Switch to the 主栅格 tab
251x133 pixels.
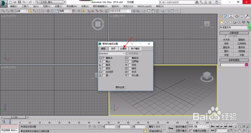coord(123,49)
